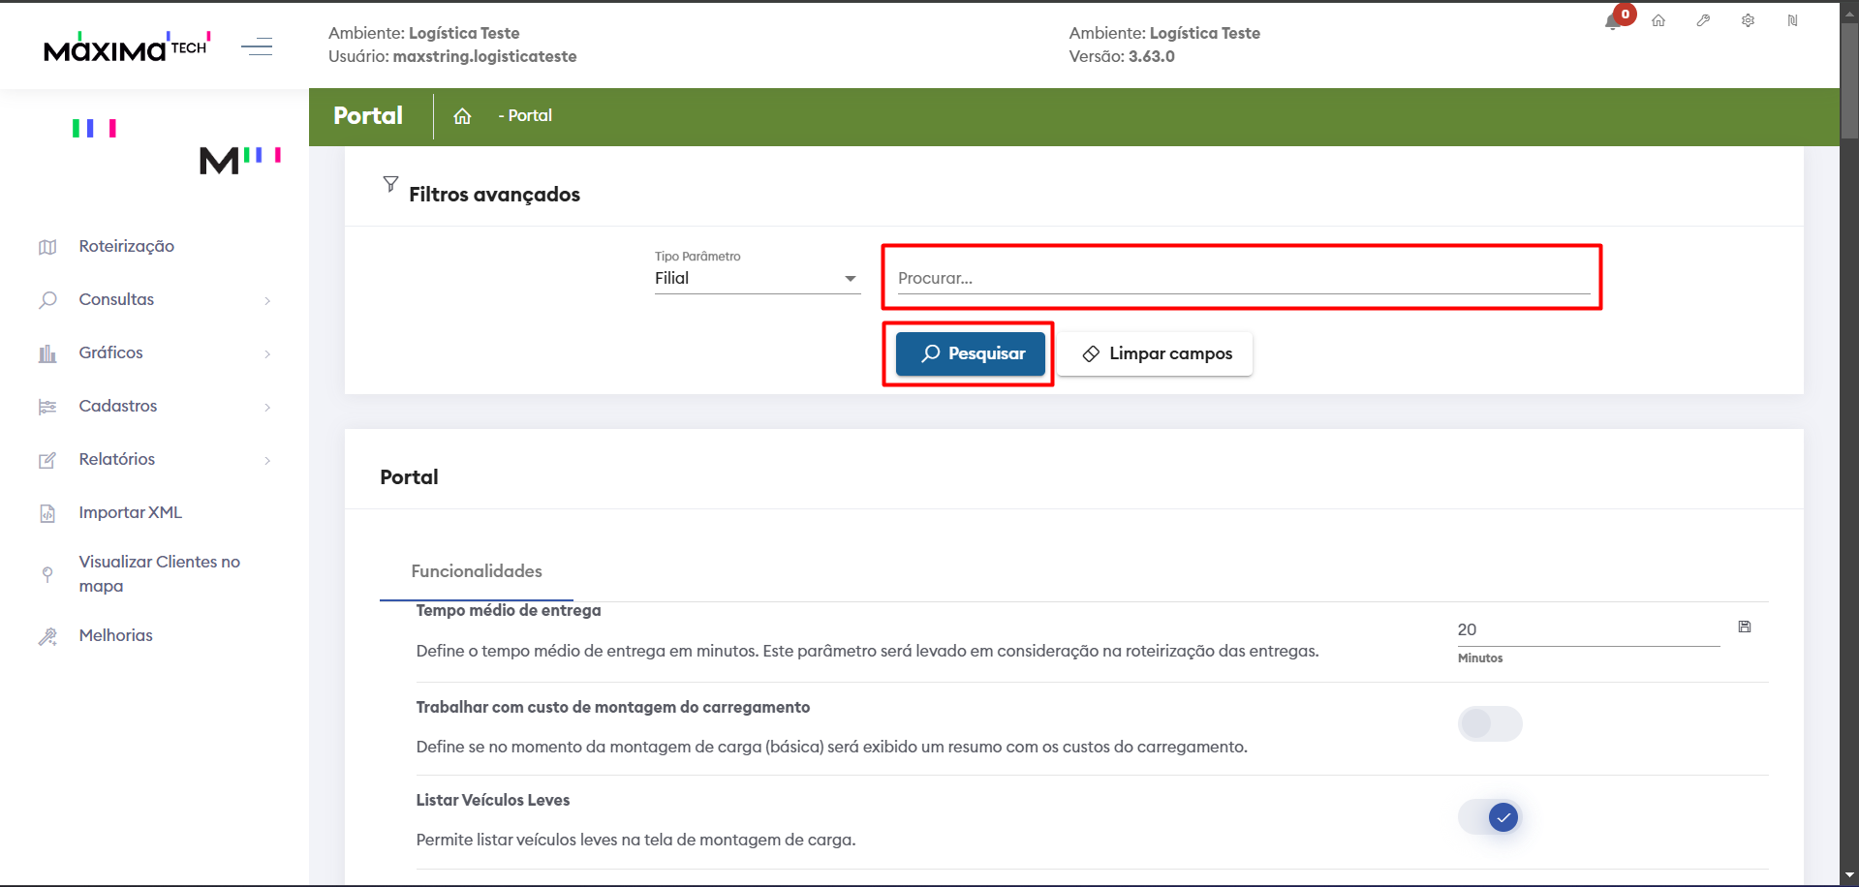
Task: Expand the Cadastros sidebar menu
Action: point(155,407)
